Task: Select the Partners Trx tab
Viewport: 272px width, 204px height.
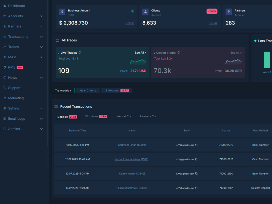Action: pos(148,116)
